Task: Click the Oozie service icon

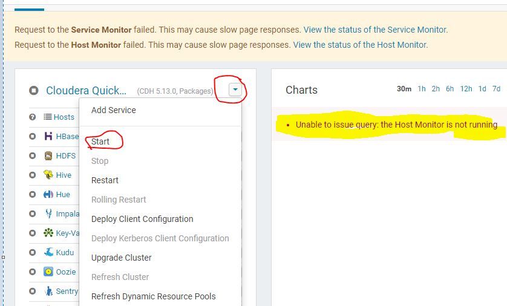Action: click(x=48, y=272)
